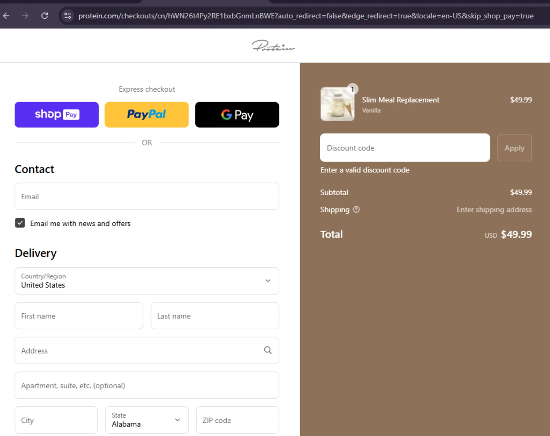Click the City field

coord(56,420)
